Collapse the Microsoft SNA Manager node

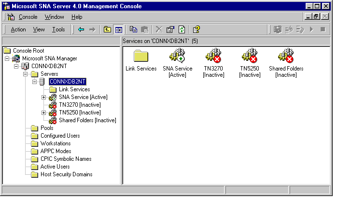click(x=7, y=58)
